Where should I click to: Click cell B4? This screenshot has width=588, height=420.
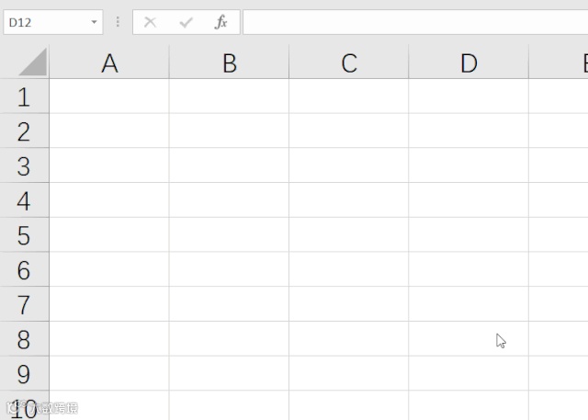pyautogui.click(x=230, y=200)
